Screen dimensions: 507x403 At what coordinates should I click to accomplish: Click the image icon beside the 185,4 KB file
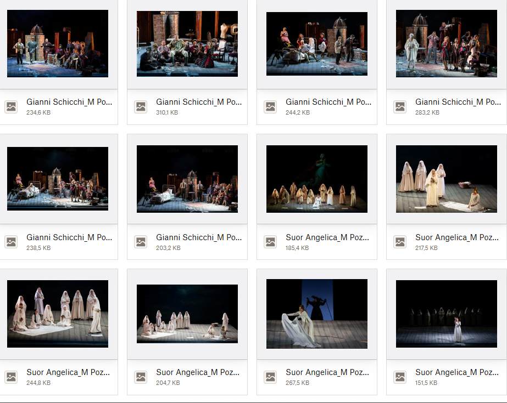point(270,242)
